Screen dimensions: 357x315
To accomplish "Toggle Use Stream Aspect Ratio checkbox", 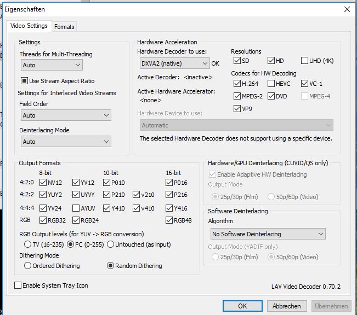I will coord(25,81).
